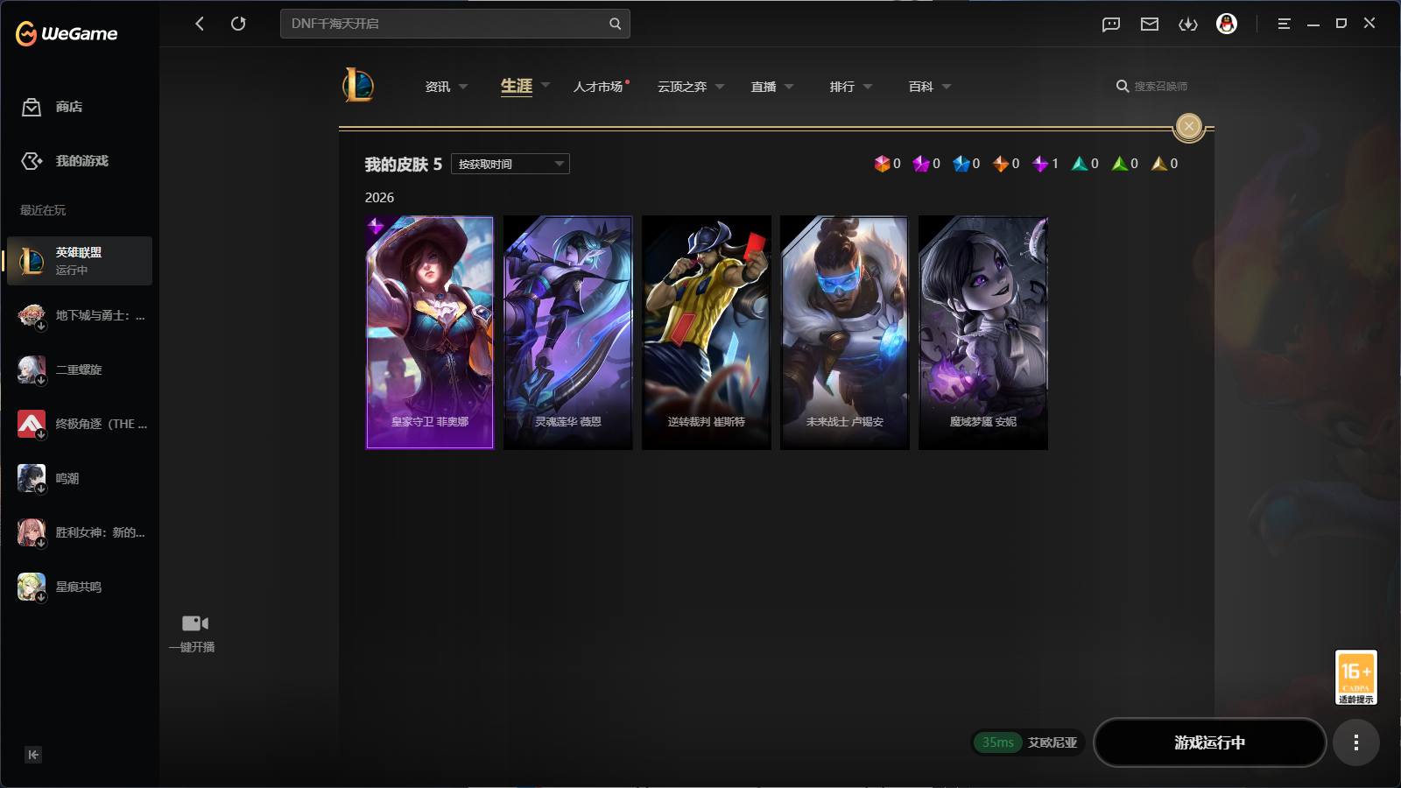Open the 云顶之弈 tab
The width and height of the screenshot is (1401, 788).
(x=682, y=87)
